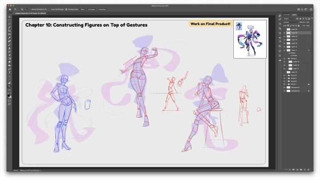320x180 pixels.
Task: Select the History Brush tool
Action: point(9,52)
